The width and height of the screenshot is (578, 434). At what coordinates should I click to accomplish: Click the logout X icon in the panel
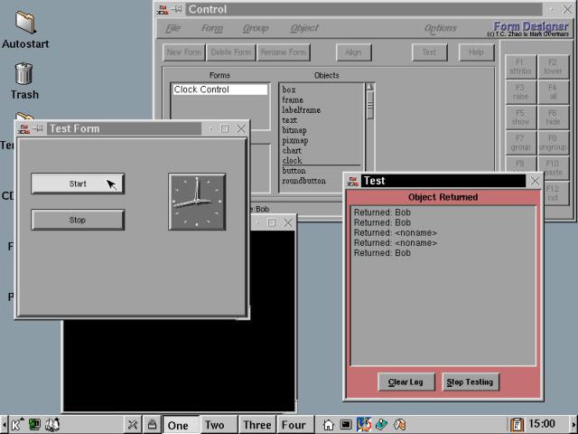click(x=132, y=424)
